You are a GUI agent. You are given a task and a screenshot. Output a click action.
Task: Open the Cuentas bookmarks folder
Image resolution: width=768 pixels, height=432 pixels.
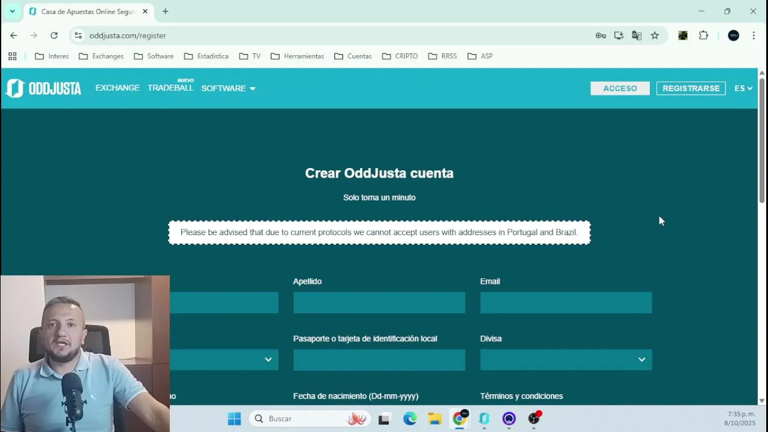tap(353, 56)
